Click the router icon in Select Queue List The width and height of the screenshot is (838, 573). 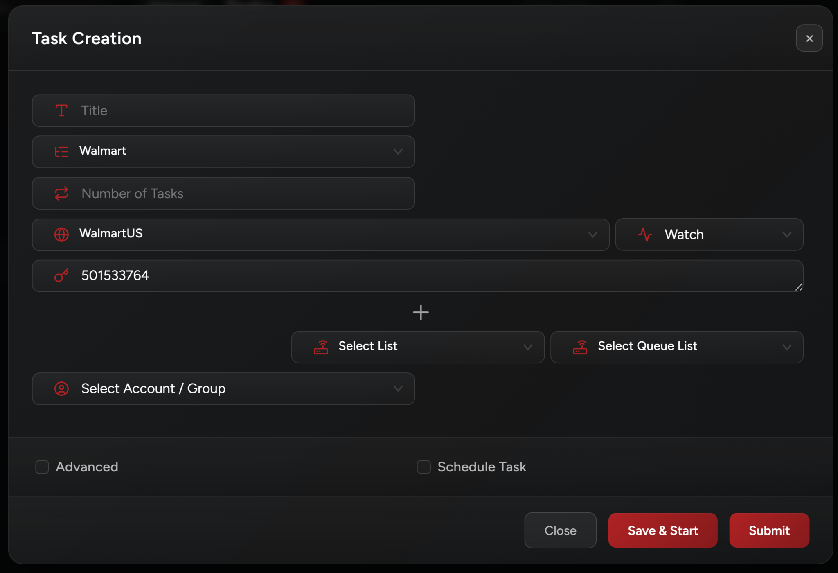pyautogui.click(x=580, y=347)
